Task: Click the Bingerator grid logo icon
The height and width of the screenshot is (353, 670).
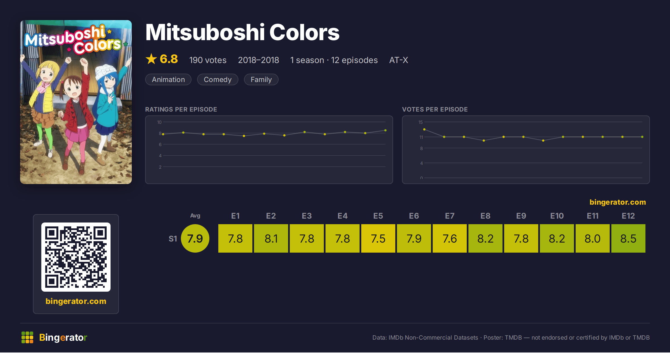Action: pos(27,337)
